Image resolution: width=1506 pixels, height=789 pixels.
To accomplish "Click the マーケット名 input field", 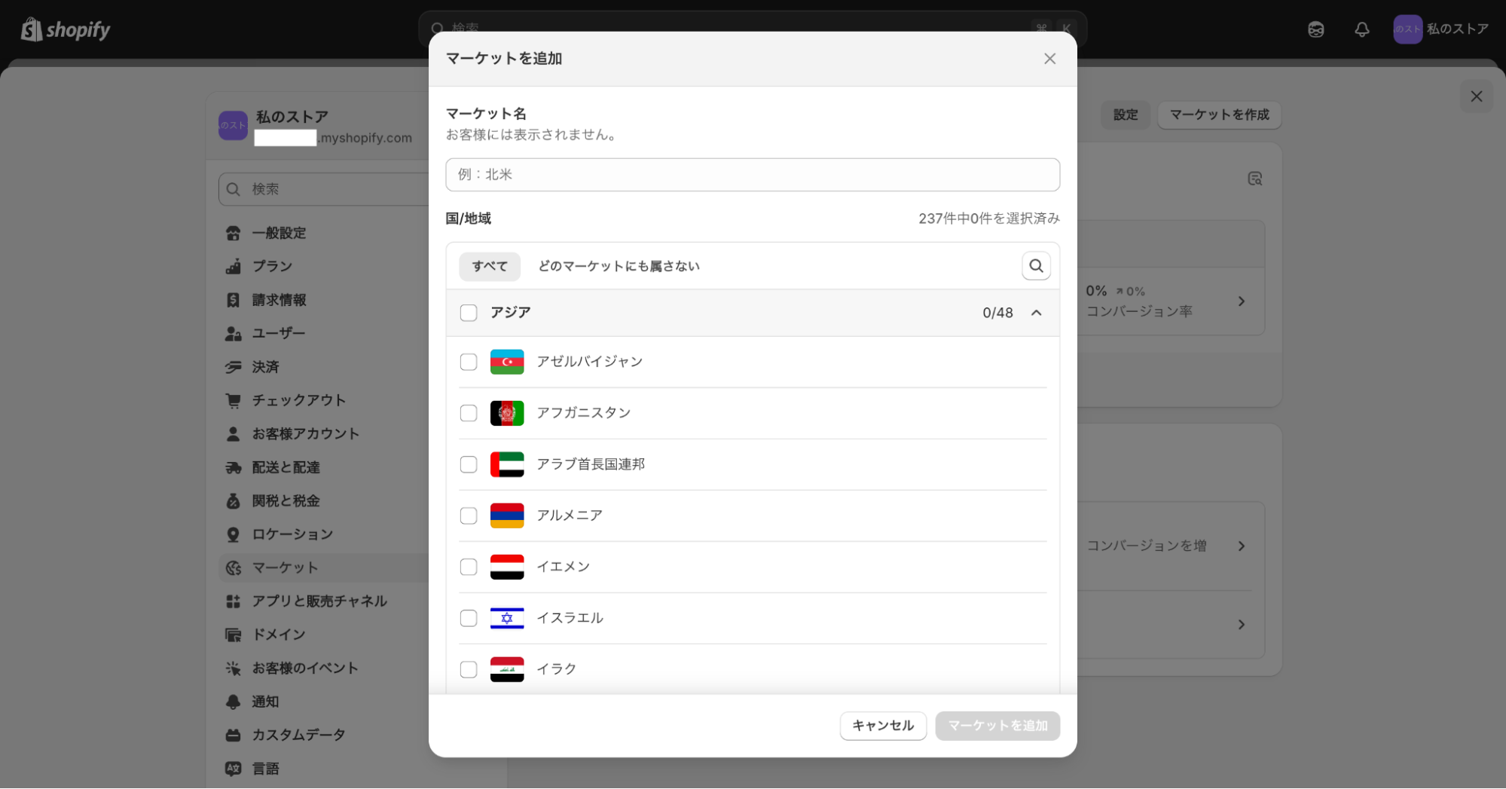I will click(x=752, y=175).
